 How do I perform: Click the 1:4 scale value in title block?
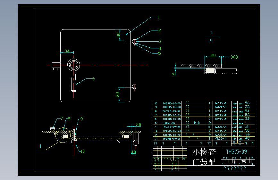(x=252, y=161)
